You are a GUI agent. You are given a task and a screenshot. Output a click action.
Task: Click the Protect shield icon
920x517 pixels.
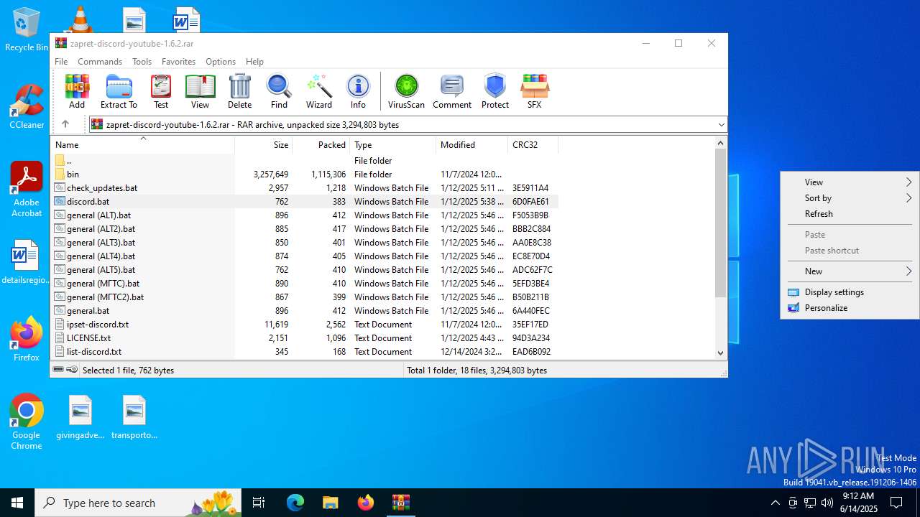(x=495, y=91)
